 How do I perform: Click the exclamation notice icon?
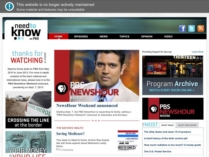9,7
